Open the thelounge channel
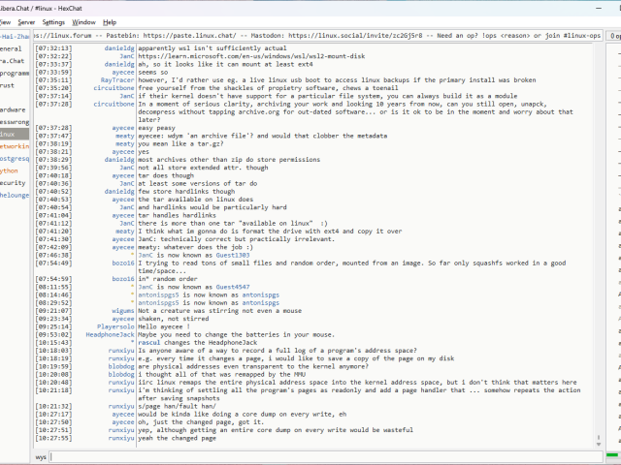621x465 pixels. pyautogui.click(x=14, y=195)
